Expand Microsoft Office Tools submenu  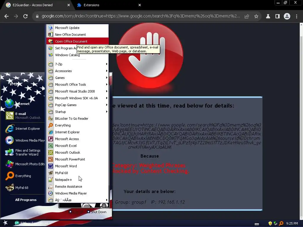[77, 85]
